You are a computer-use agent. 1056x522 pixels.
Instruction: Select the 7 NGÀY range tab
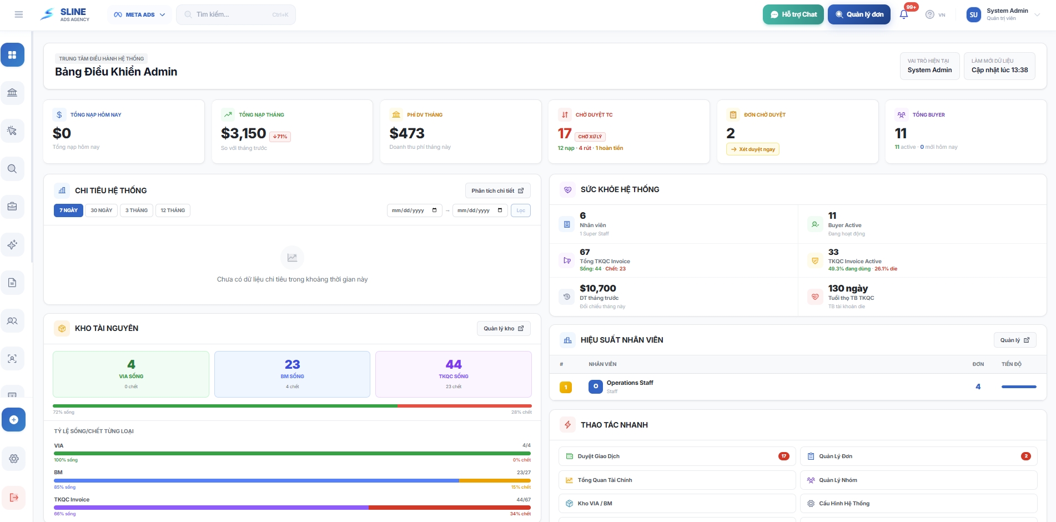click(x=68, y=210)
